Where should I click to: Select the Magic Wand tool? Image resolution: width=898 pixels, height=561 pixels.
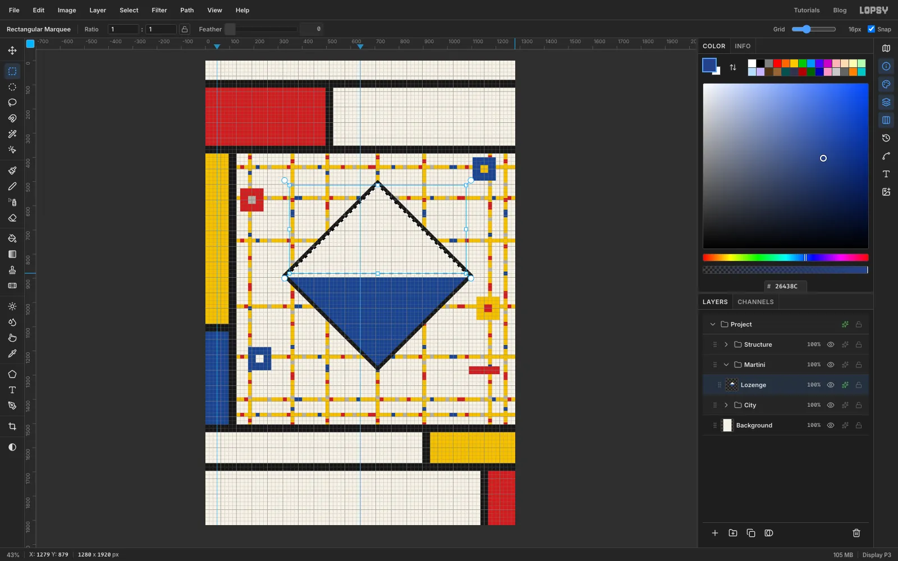pyautogui.click(x=12, y=134)
